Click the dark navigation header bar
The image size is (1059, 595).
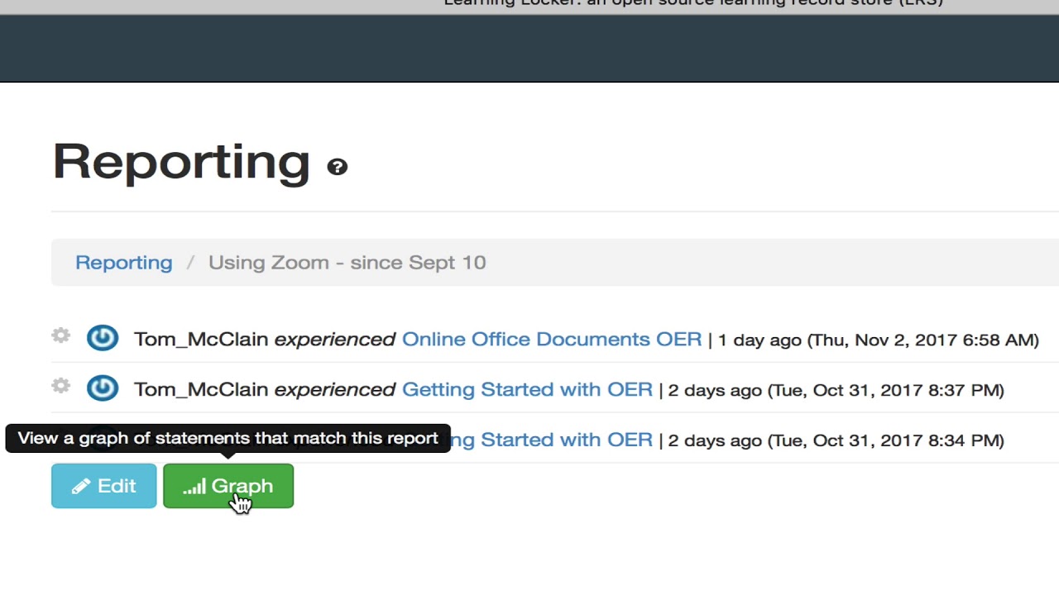(x=529, y=49)
